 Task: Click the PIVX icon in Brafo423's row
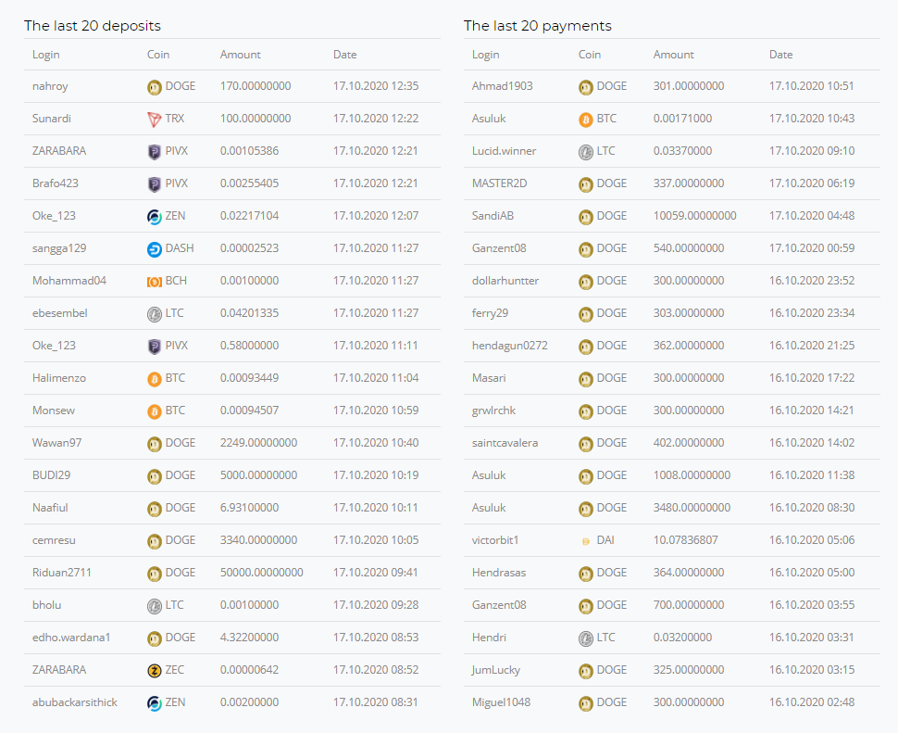click(x=154, y=184)
